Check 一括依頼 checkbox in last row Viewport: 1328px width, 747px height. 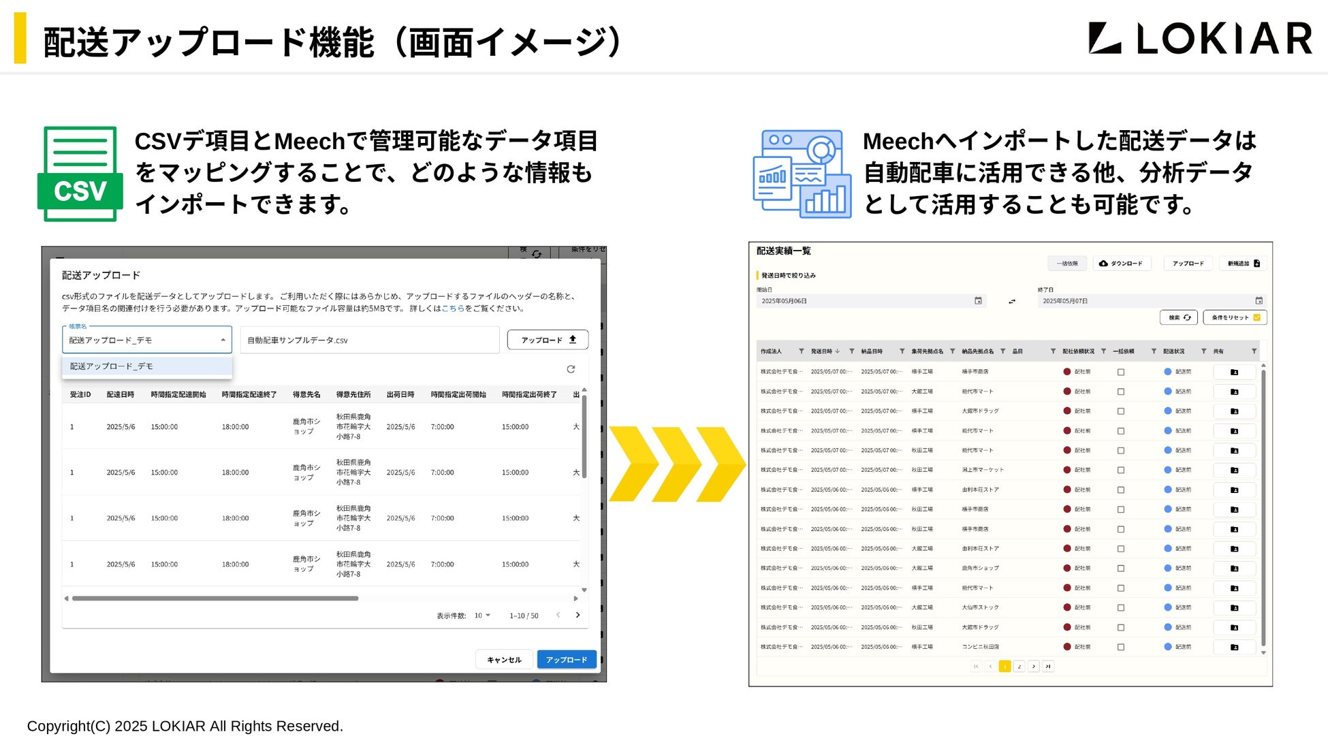coord(1121,648)
